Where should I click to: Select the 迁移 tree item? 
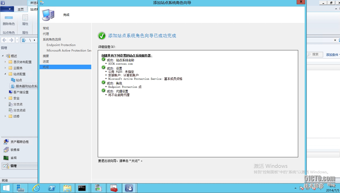pyautogui.click(x=16, y=116)
